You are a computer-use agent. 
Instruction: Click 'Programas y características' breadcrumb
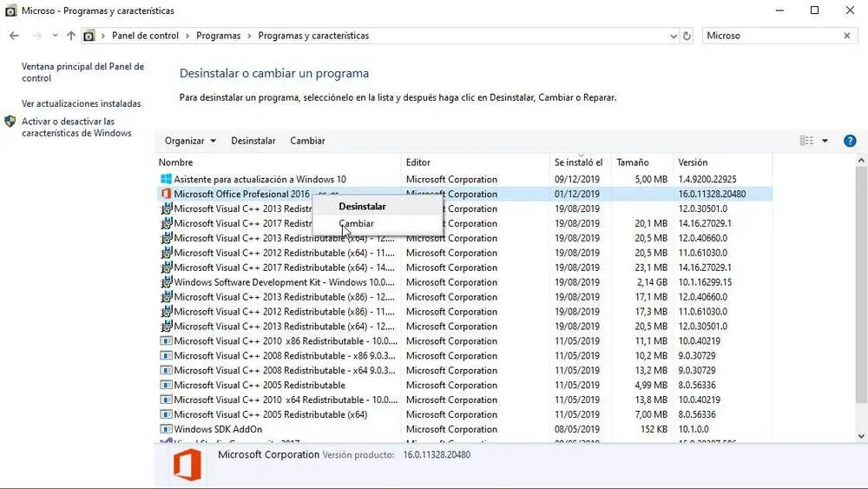point(313,36)
